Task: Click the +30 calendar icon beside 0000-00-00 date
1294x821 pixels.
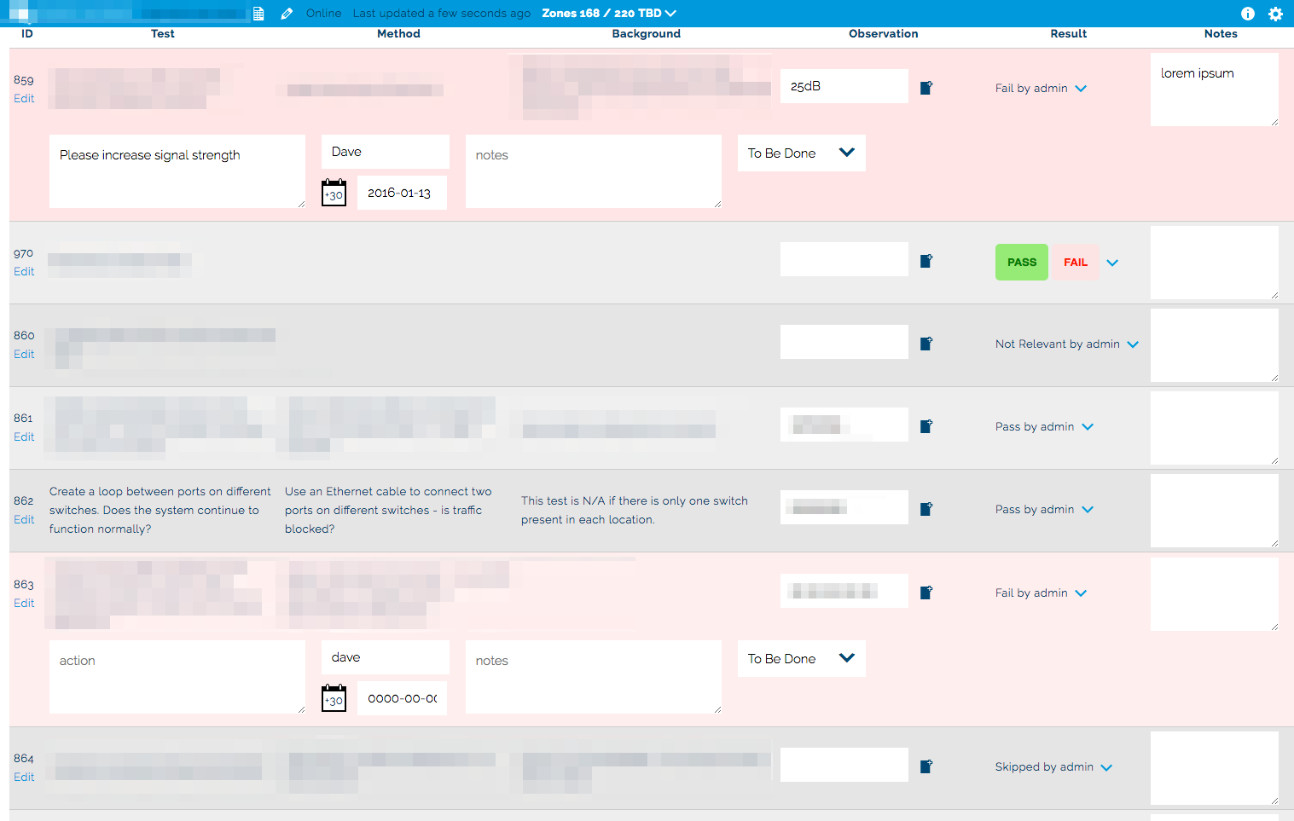Action: pyautogui.click(x=334, y=698)
